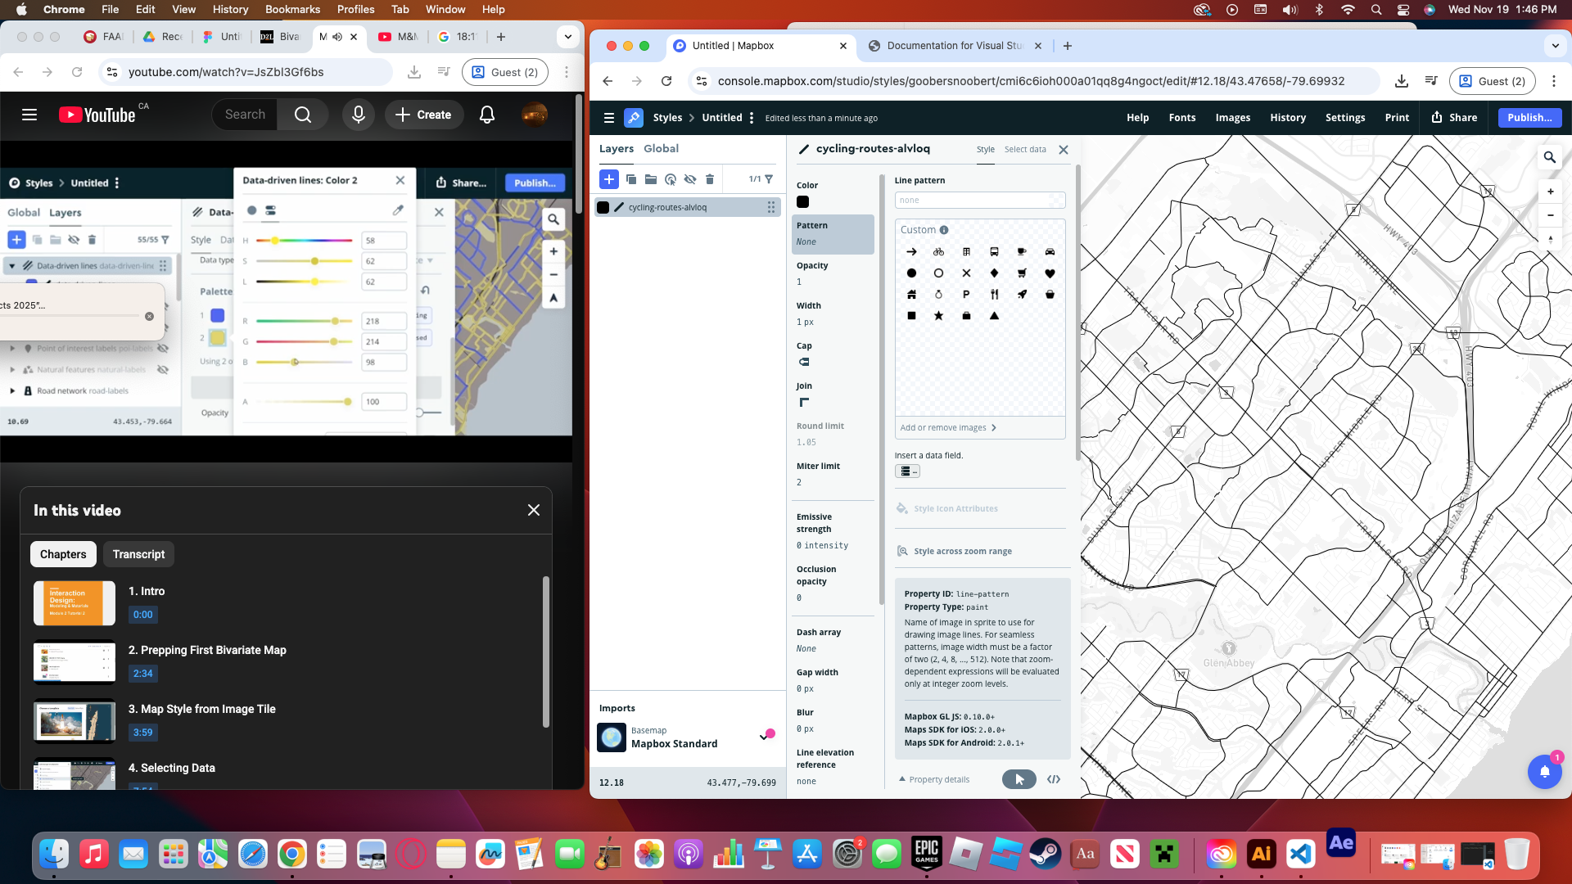Collapse the Property details section
Image resolution: width=1572 pixels, height=884 pixels.
(934, 779)
